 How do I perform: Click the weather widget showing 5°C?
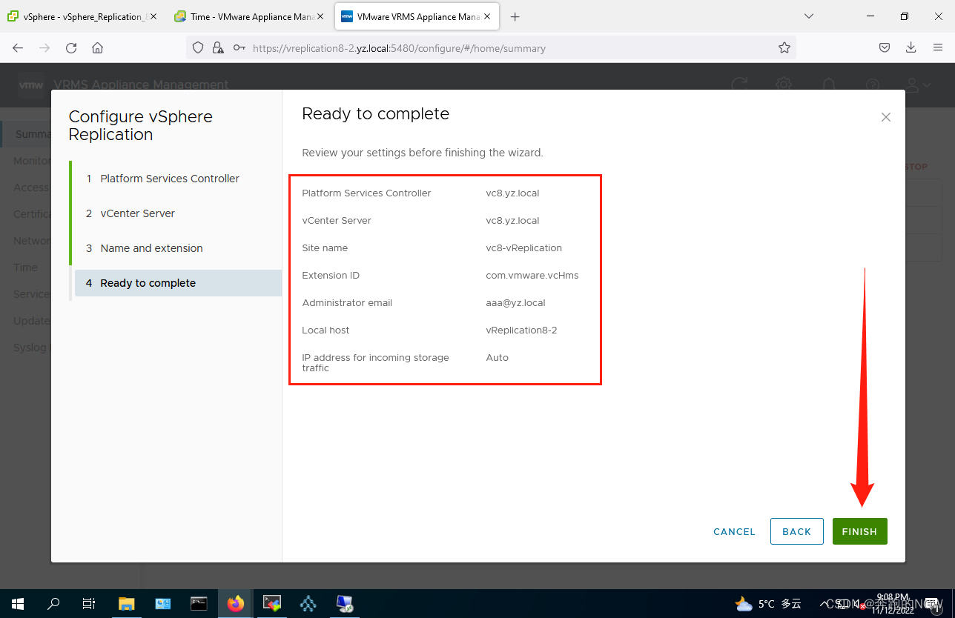click(768, 604)
